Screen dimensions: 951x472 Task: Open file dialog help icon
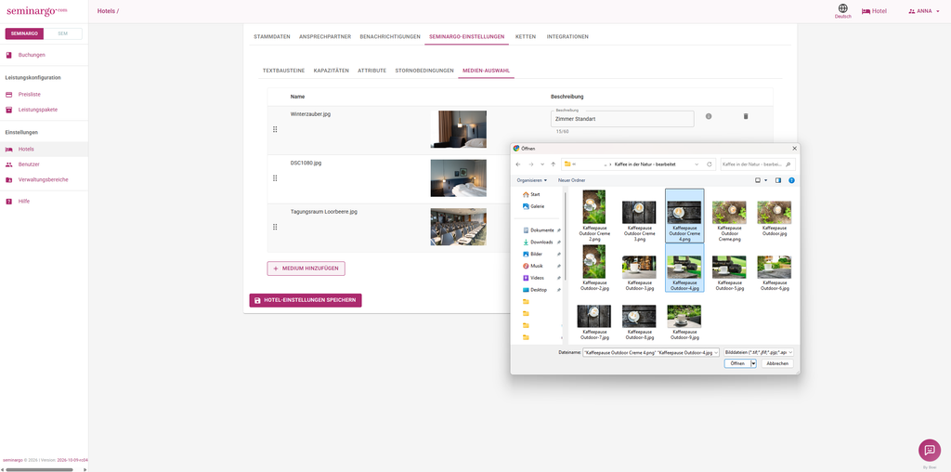tap(791, 180)
